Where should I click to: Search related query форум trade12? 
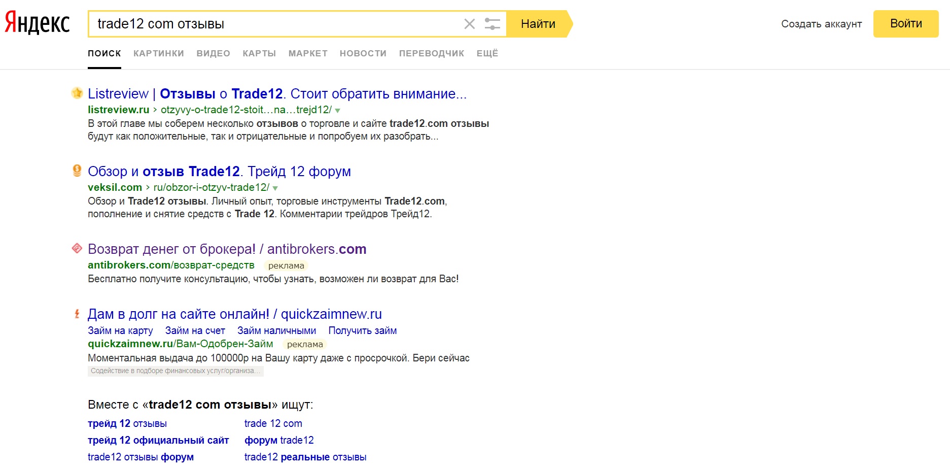279,440
